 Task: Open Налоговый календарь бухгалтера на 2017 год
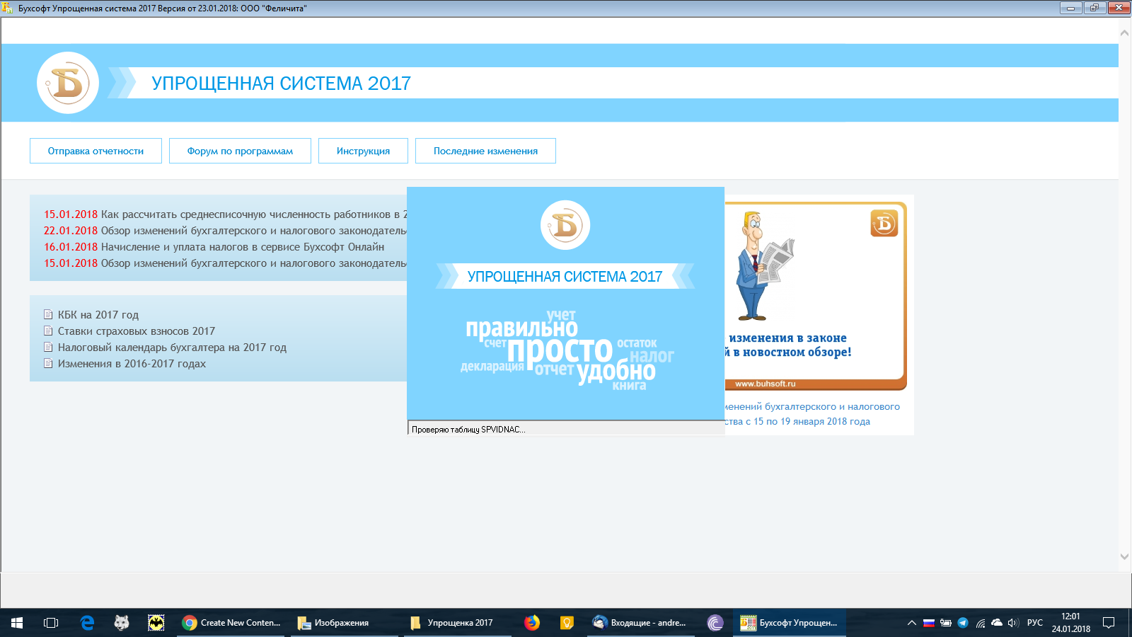pos(172,348)
